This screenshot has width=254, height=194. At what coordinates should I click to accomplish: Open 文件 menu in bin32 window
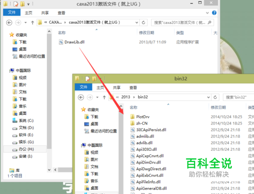(x=83, y=87)
